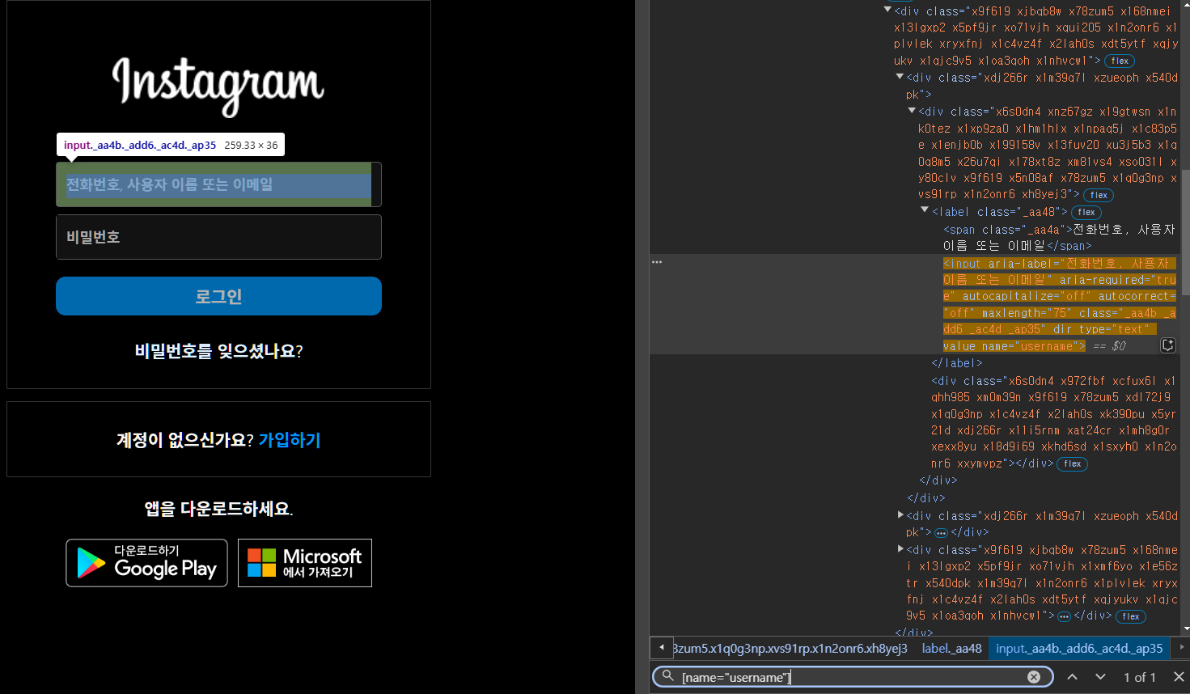
Task: Open the Microsoft store download badge
Action: pos(305,563)
